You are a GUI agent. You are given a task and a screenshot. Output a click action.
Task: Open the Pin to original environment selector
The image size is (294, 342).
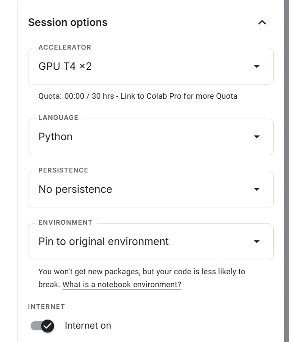(151, 242)
